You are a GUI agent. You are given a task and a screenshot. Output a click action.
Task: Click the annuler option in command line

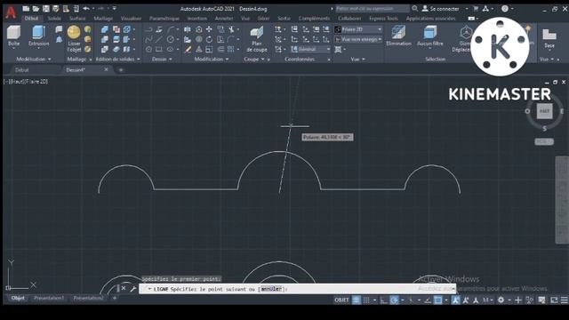[271, 289]
